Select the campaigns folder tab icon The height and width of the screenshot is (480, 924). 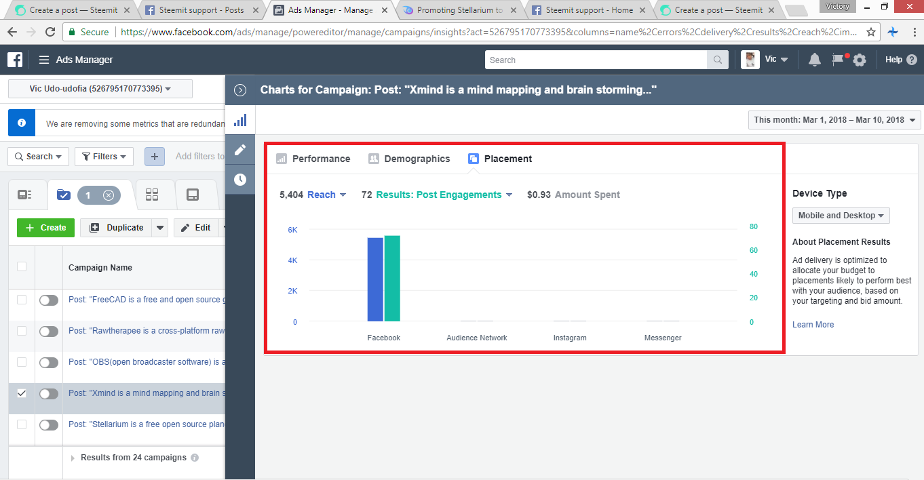pyautogui.click(x=64, y=195)
